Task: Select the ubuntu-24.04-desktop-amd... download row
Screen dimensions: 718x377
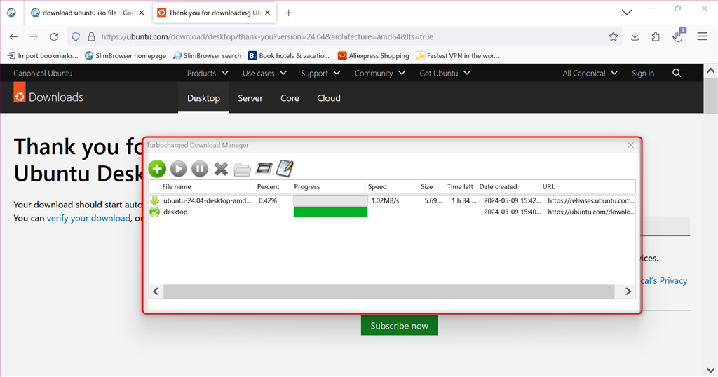Action: [392, 200]
